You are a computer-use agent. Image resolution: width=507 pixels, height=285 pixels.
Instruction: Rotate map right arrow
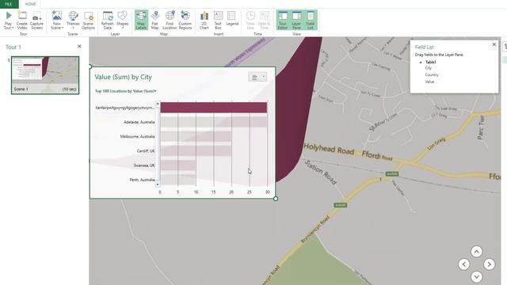(490, 264)
